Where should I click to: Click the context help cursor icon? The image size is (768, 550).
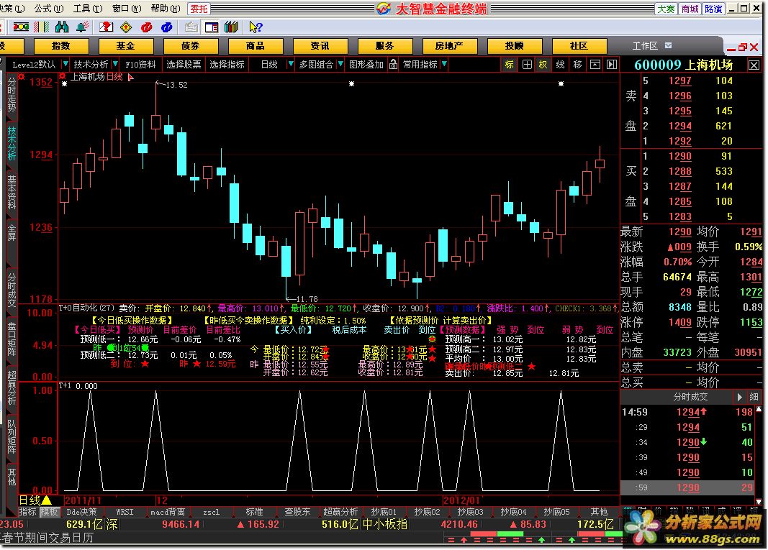[x=256, y=27]
